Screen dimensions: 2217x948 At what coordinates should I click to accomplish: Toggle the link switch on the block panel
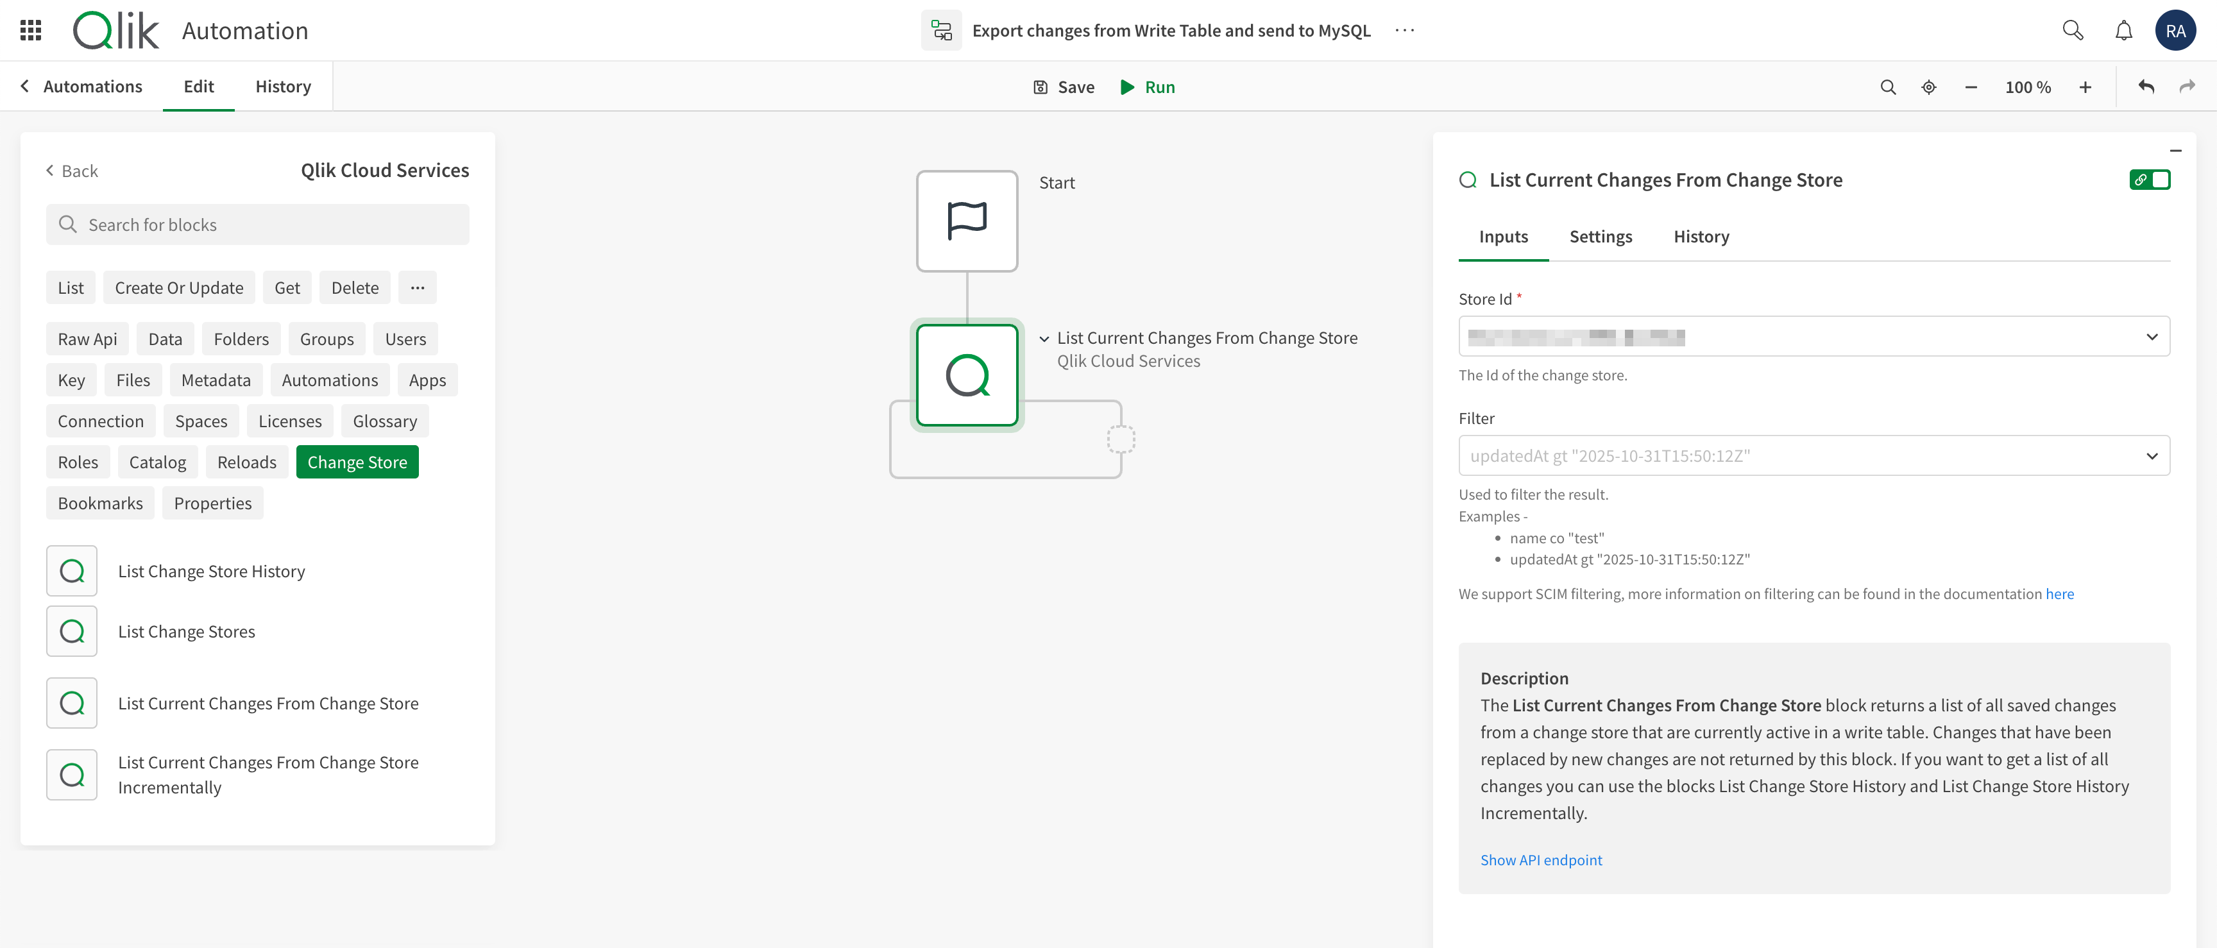[x=2150, y=180]
